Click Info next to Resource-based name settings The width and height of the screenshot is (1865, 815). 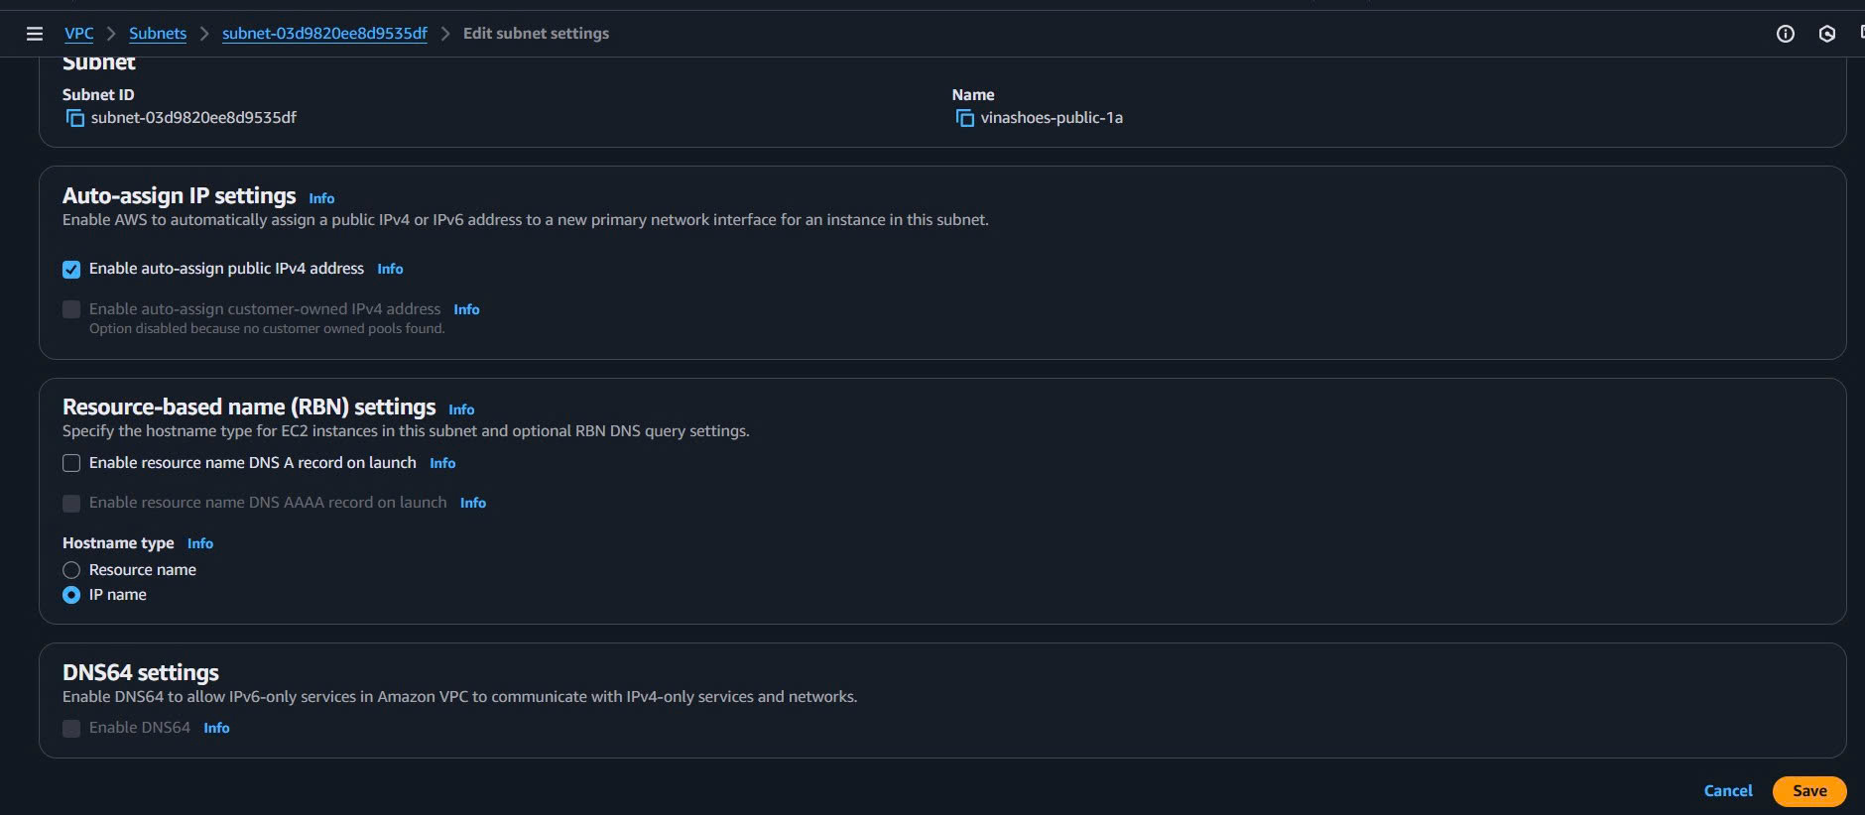coord(461,409)
